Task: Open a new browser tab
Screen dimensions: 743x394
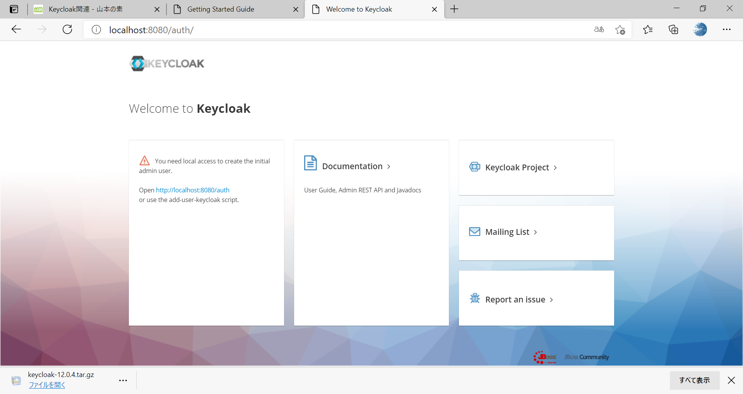Action: 454,9
